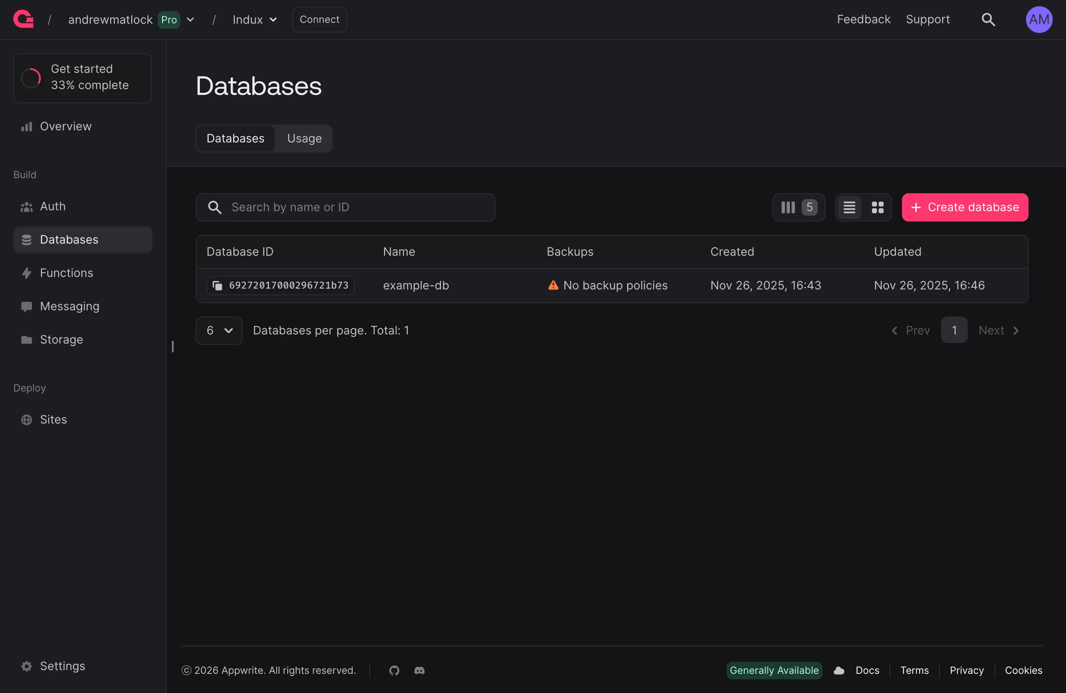Open the example-db database row
Viewport: 1066px width, 693px height.
(x=612, y=285)
